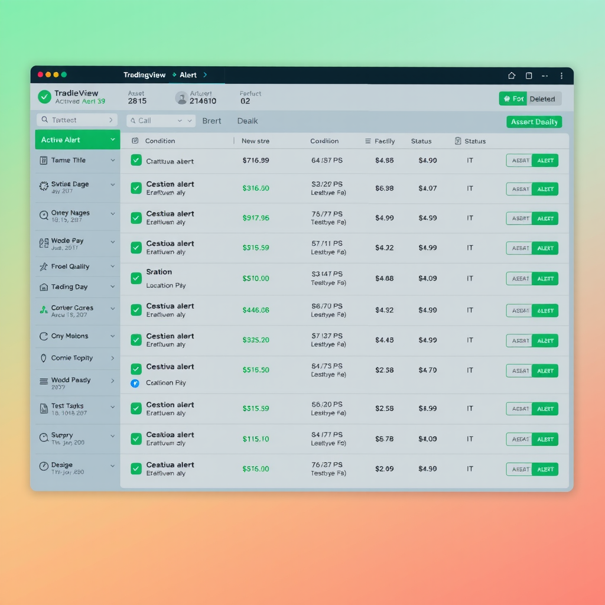Toggle checkbox for the Sration row
605x605 pixels.
(x=136, y=278)
